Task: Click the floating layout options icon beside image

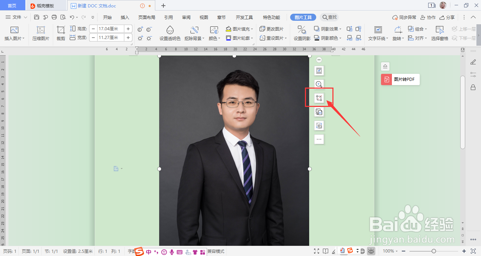Action: click(319, 71)
